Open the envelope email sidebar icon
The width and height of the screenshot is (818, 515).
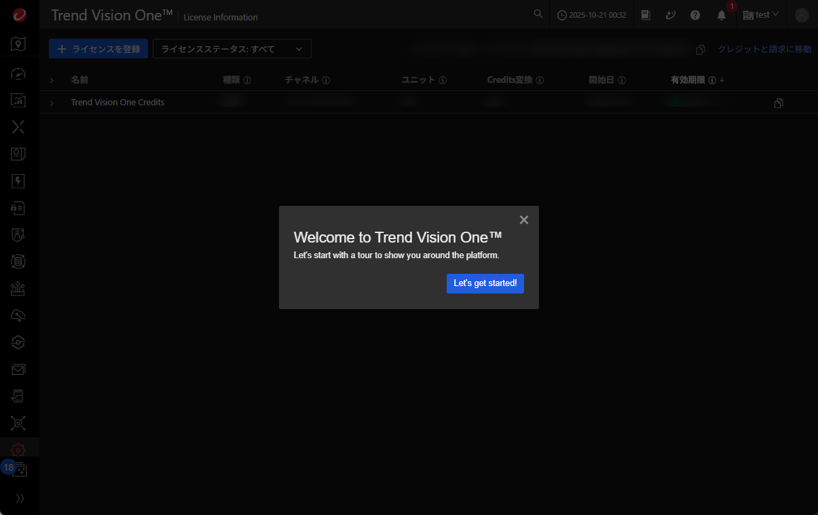click(x=19, y=370)
